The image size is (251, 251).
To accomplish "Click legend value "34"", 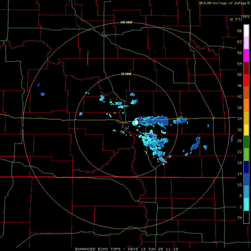I will [240, 119].
